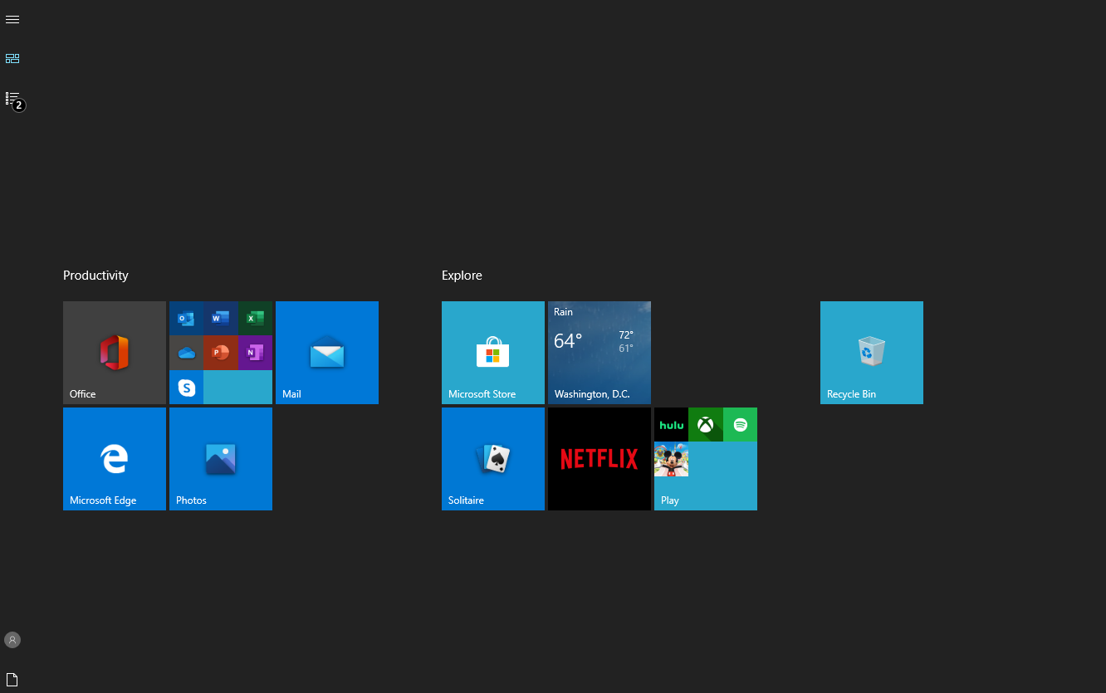Switch to the Pinned tiles view

point(12,58)
